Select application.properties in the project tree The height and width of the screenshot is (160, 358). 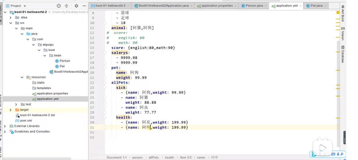[x=50, y=94]
